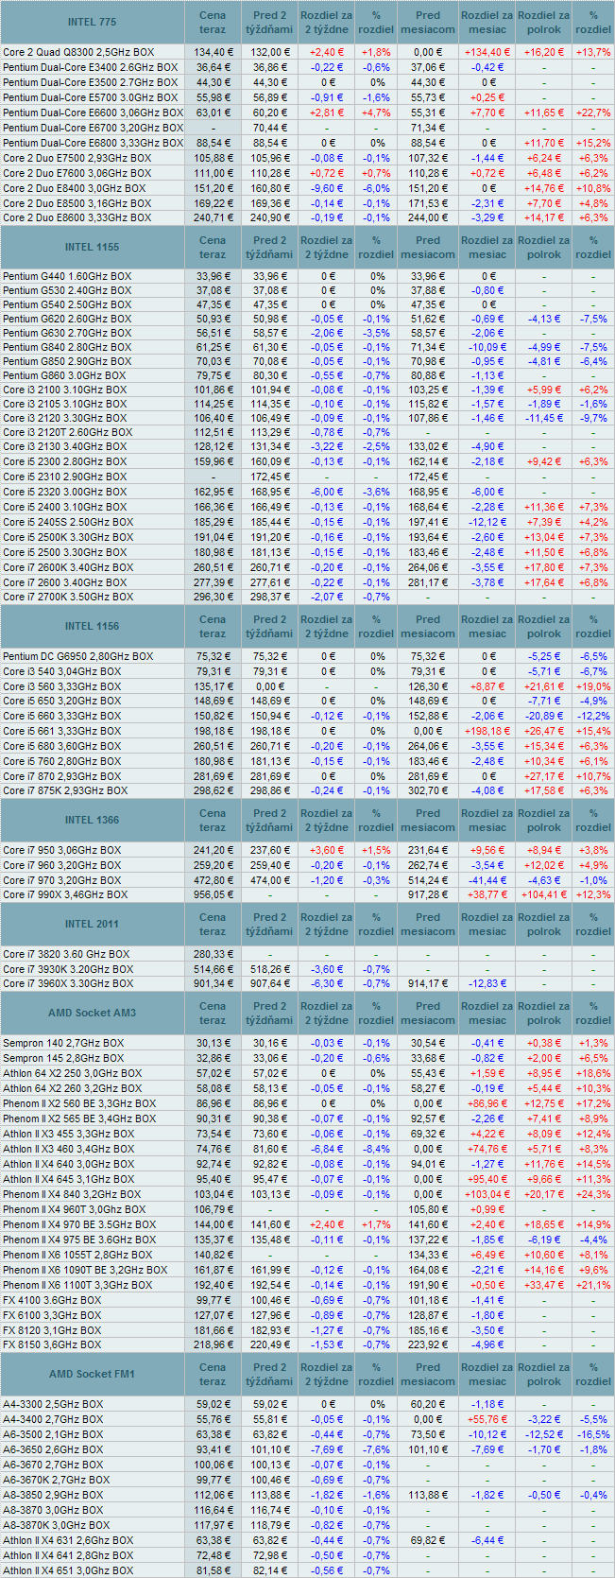Select Core 2 Duo E8600 3,33GHz BOX
Image resolution: width=615 pixels, height=1578 pixels.
pyautogui.click(x=77, y=217)
